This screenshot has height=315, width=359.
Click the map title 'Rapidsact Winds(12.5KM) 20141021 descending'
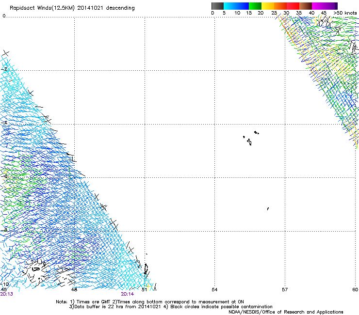pos(72,8)
